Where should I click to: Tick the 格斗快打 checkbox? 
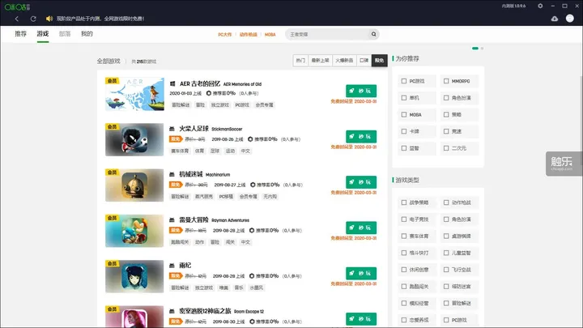tap(404, 253)
